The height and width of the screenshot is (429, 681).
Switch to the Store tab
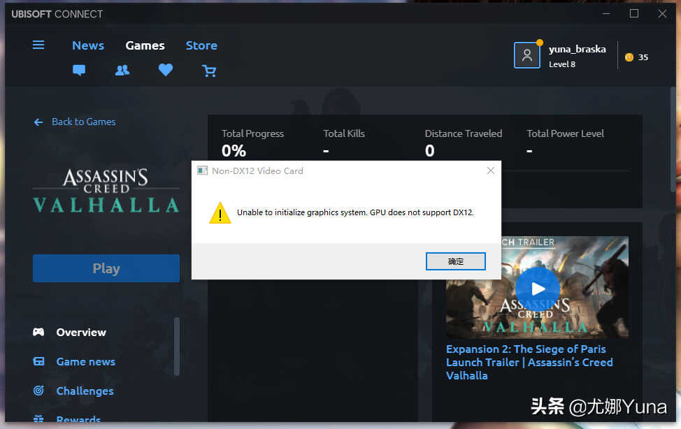coord(201,45)
